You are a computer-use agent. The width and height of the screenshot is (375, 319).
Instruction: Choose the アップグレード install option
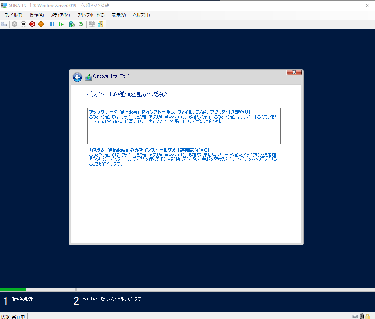[x=184, y=126]
